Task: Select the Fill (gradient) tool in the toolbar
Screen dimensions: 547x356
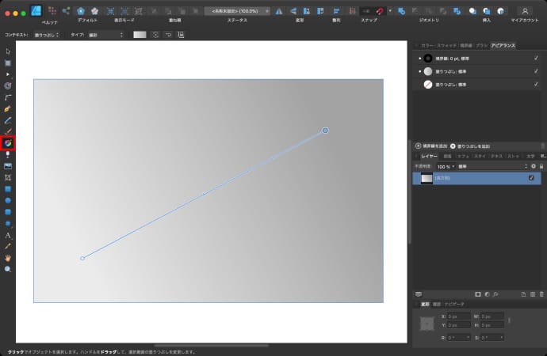Action: 8,143
